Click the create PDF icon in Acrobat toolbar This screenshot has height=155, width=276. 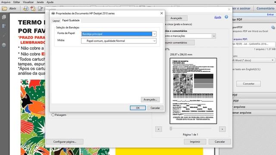tap(33, 8)
